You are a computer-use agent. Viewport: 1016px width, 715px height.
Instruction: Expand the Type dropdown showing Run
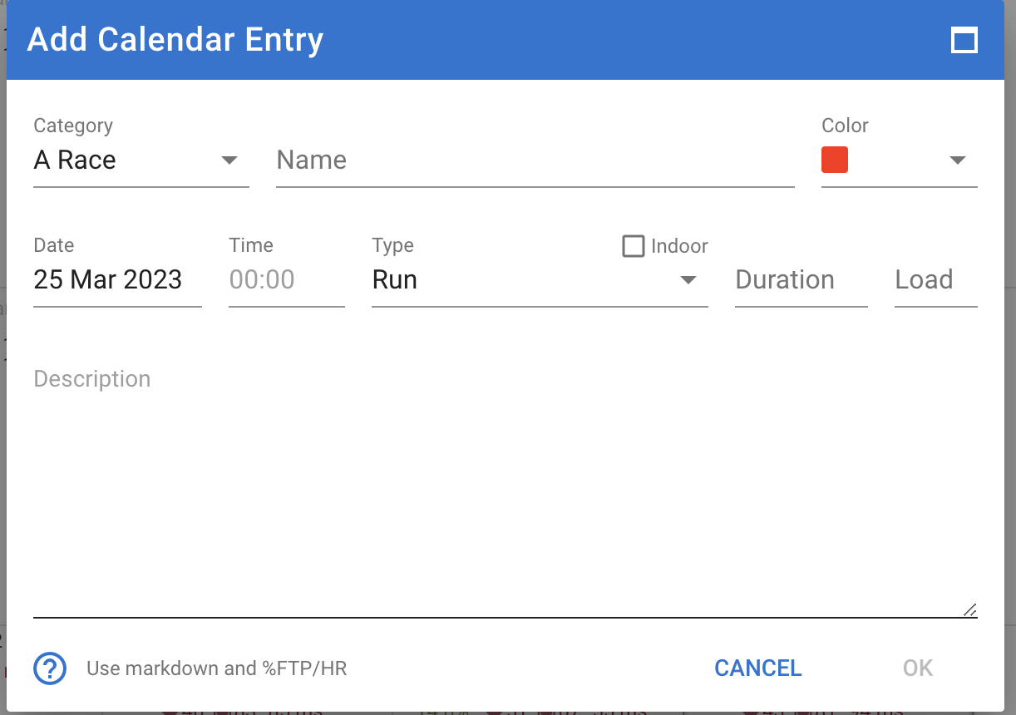pos(540,280)
